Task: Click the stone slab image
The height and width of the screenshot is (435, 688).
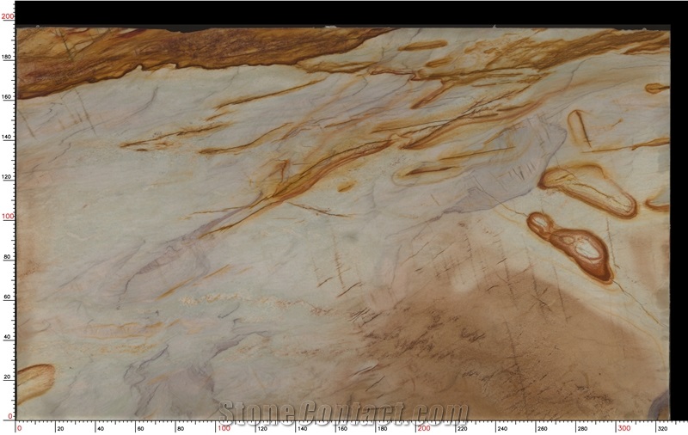Action: [x=343, y=224]
